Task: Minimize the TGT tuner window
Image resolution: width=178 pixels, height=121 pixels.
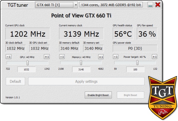Action: [x=150, y=5]
